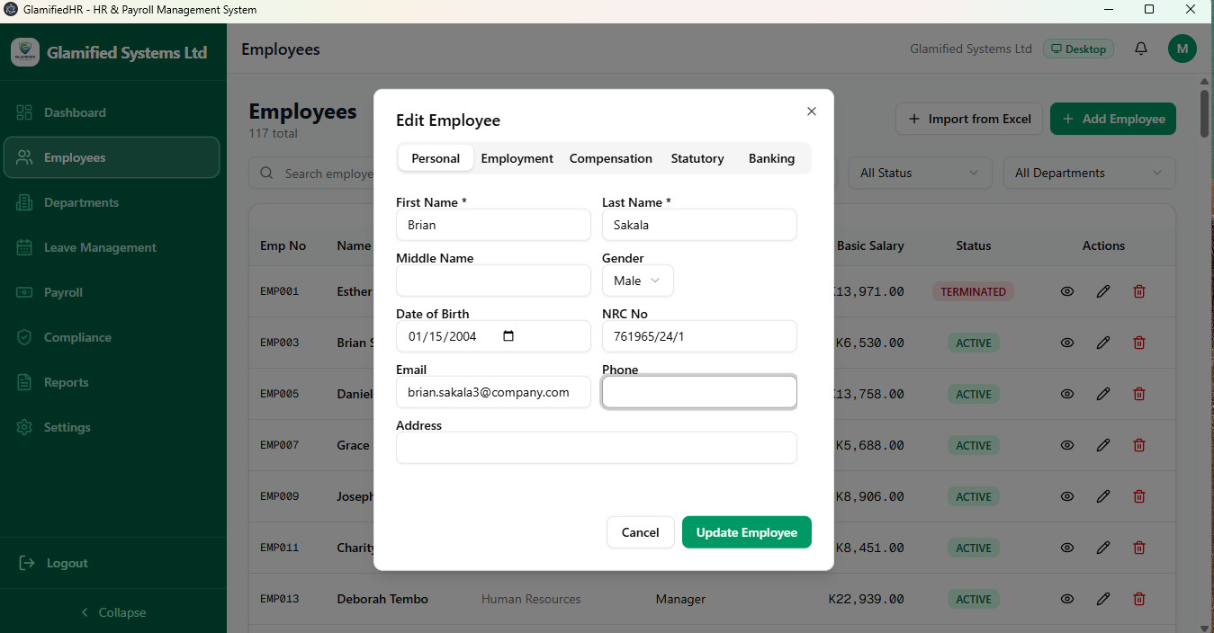This screenshot has height=633, width=1214.
Task: Click the NRC No field
Action: click(699, 336)
